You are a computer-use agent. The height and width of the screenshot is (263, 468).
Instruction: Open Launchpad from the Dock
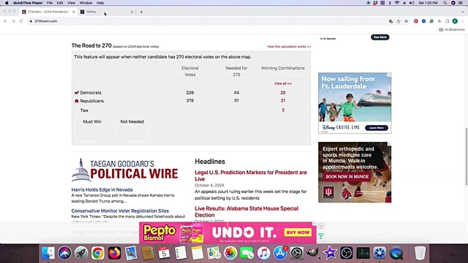pos(81,253)
